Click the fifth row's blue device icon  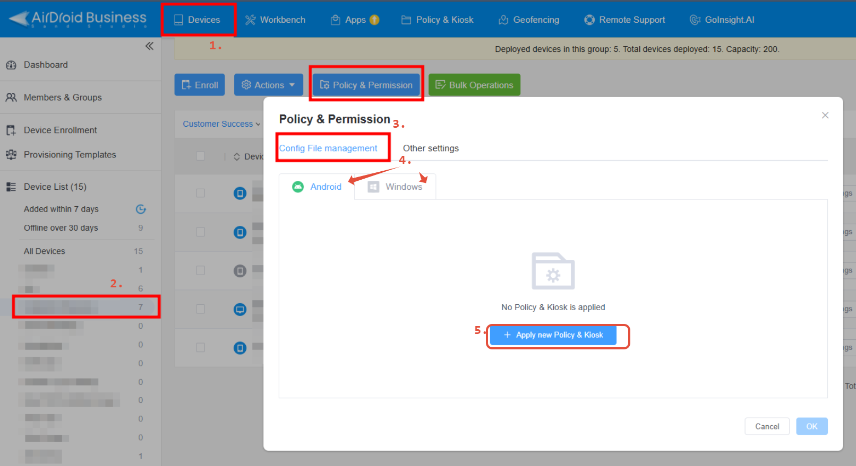tap(240, 348)
